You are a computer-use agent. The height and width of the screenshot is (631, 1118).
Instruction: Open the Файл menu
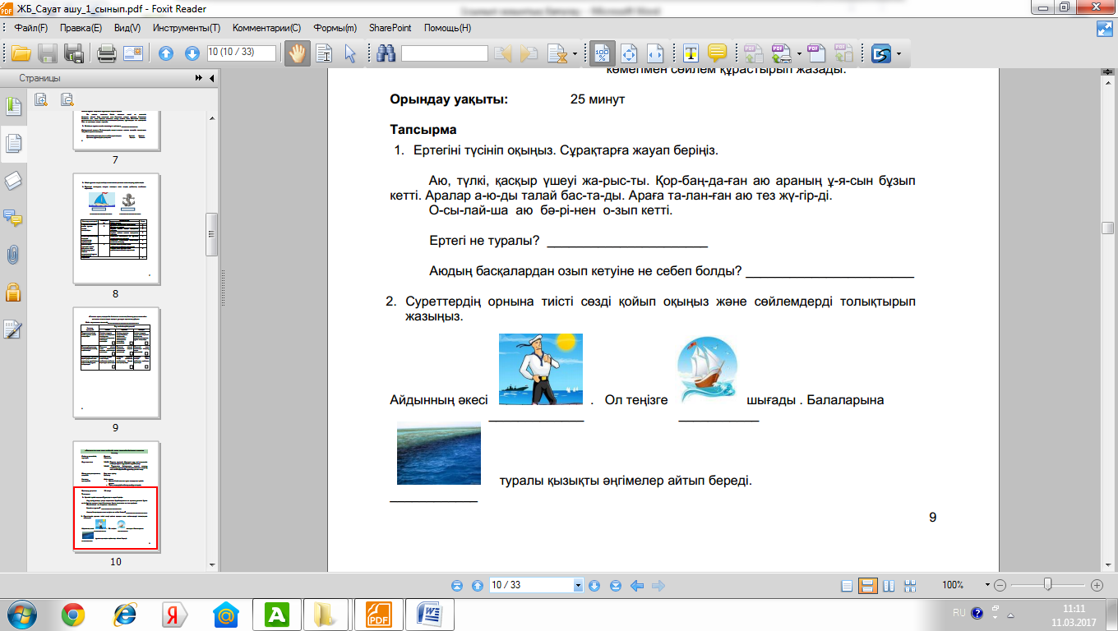click(x=31, y=28)
